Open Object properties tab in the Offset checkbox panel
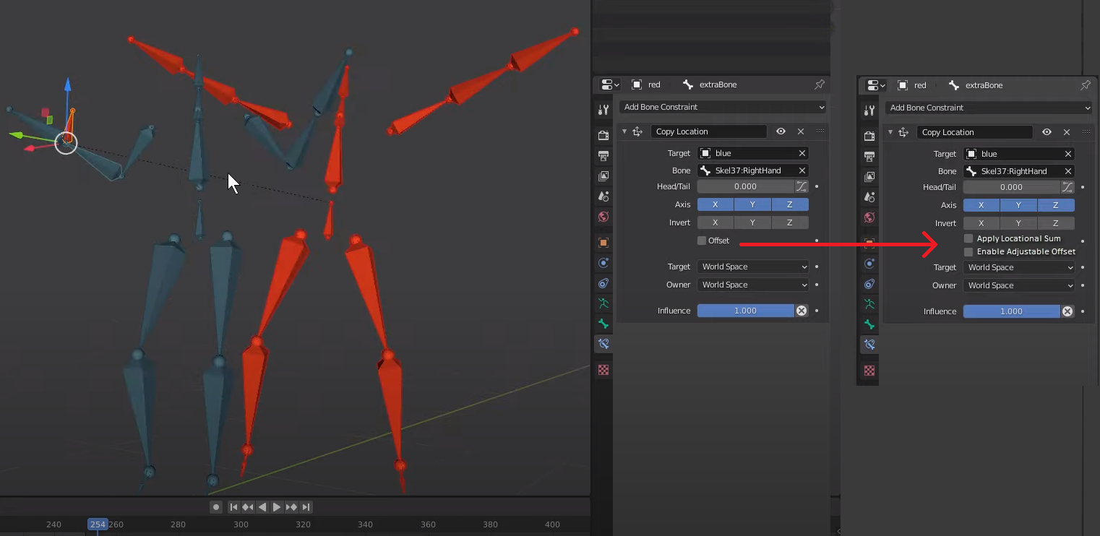Viewport: 1100px width, 536px height. tap(603, 243)
